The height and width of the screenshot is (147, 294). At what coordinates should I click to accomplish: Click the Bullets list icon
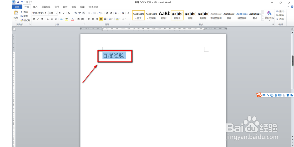point(89,13)
